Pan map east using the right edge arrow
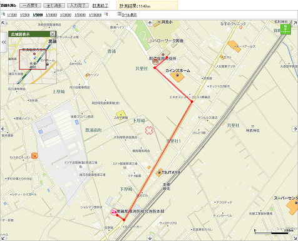 point(295,129)
